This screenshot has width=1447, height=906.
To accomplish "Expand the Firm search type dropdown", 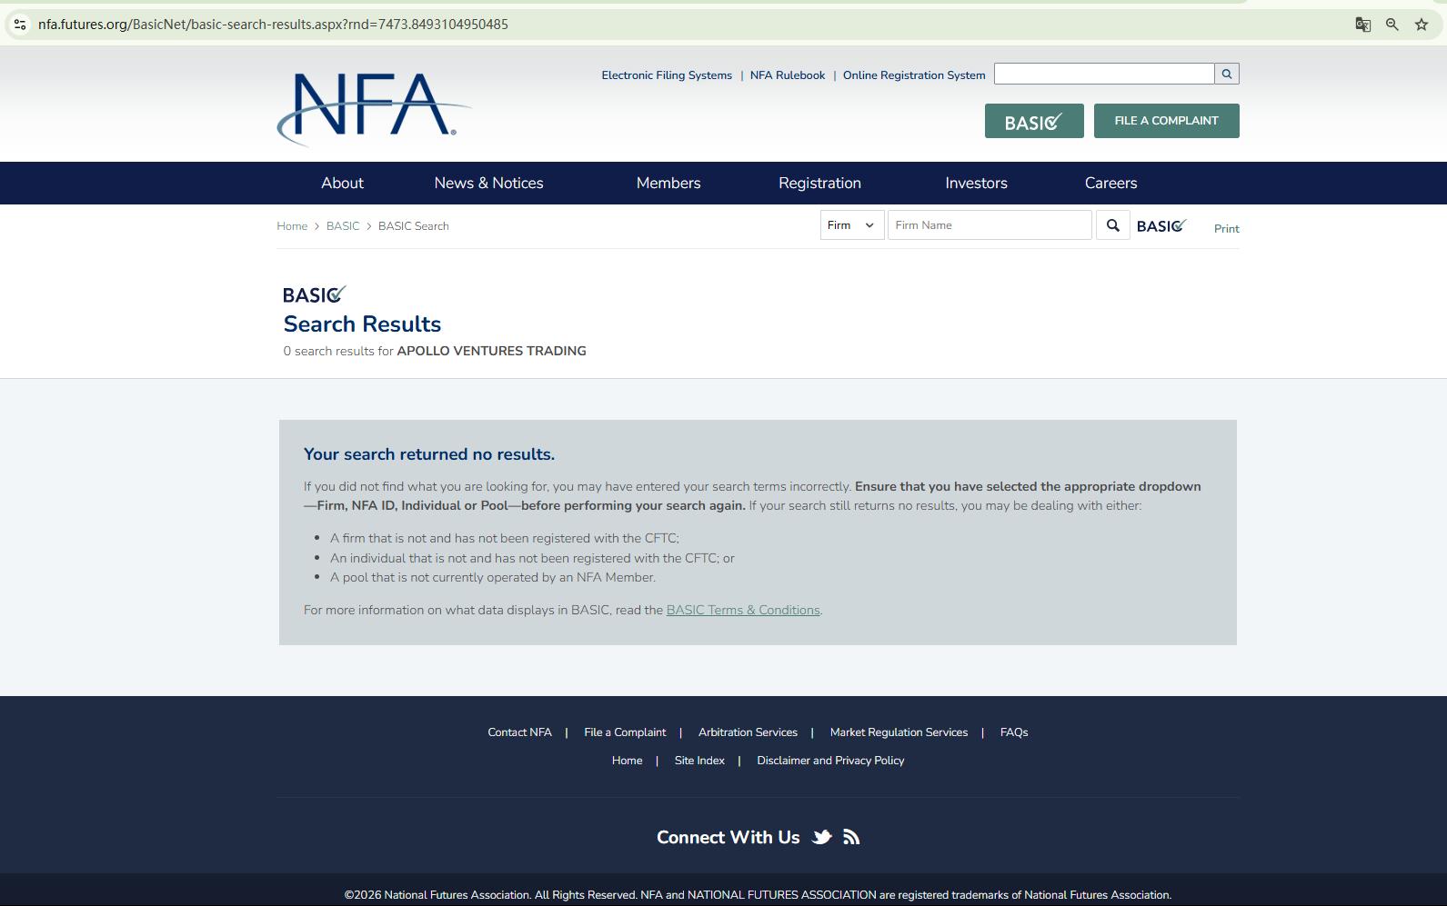I will point(851,225).
